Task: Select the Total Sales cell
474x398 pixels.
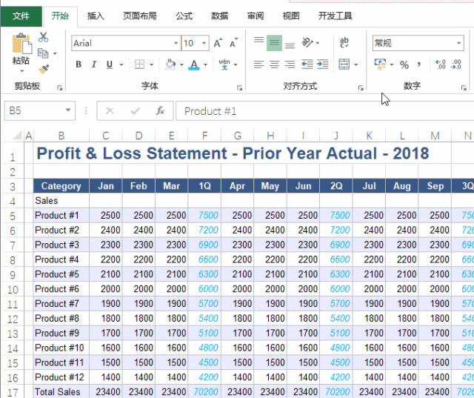Action: point(61,392)
